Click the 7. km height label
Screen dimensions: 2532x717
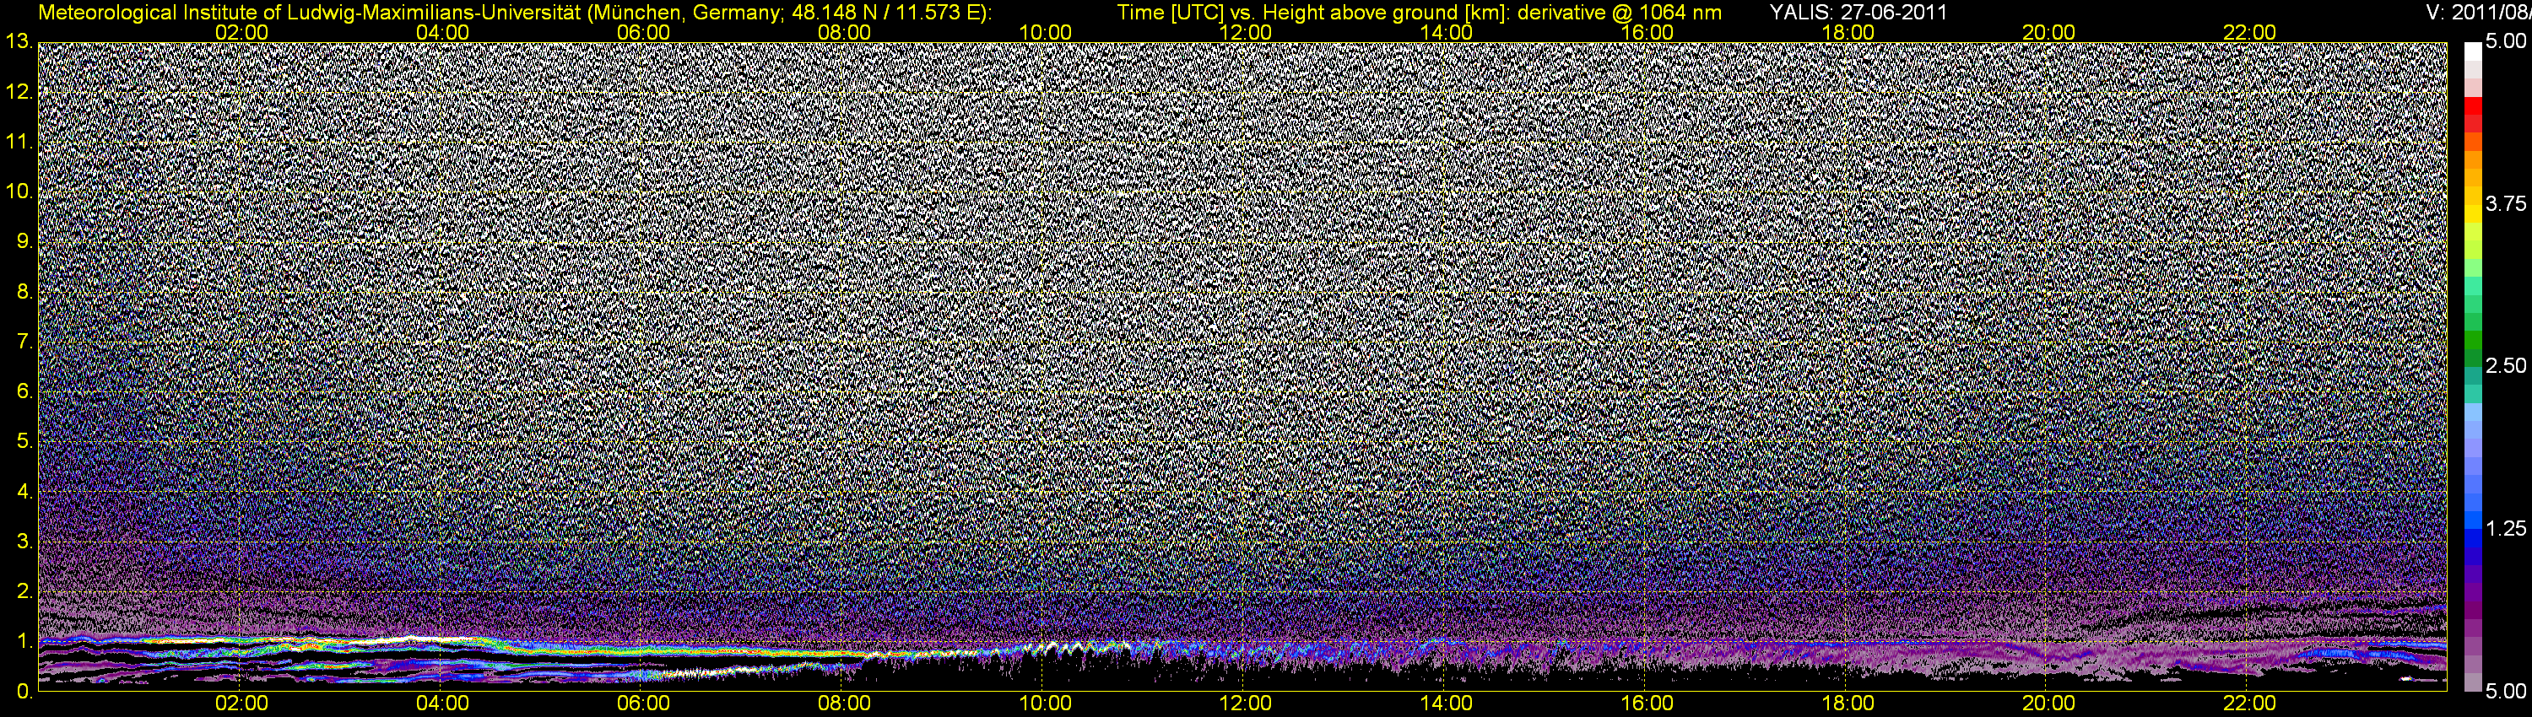(x=24, y=342)
